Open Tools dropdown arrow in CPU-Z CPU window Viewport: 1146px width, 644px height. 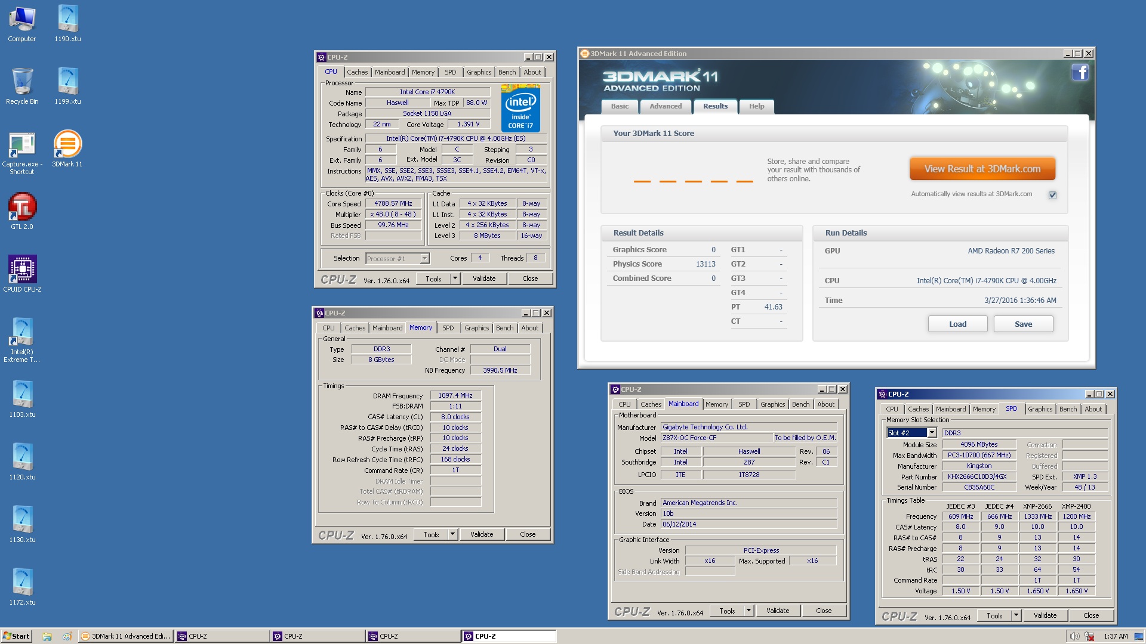coord(455,278)
